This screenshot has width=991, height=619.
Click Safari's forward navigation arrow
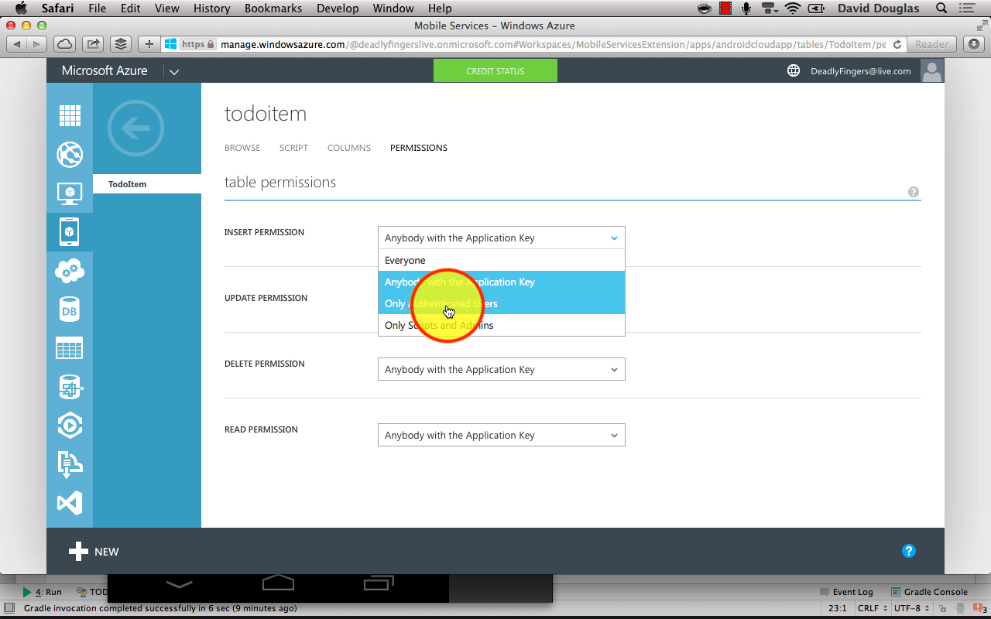pyautogui.click(x=37, y=44)
